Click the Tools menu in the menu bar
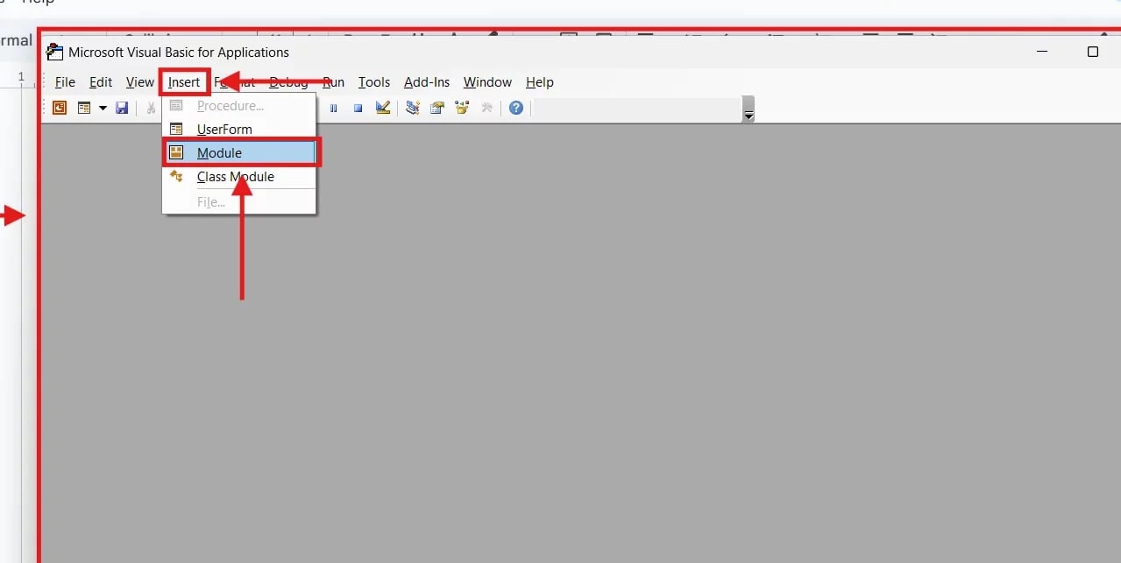The width and height of the screenshot is (1121, 563). [x=374, y=81]
